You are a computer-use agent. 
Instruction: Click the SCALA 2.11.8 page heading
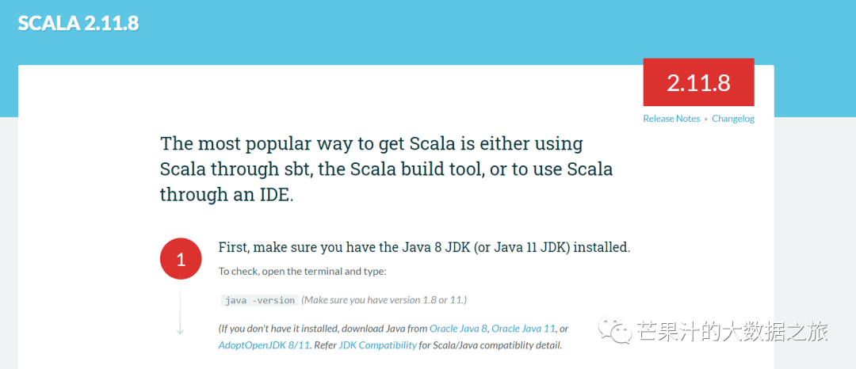click(78, 23)
